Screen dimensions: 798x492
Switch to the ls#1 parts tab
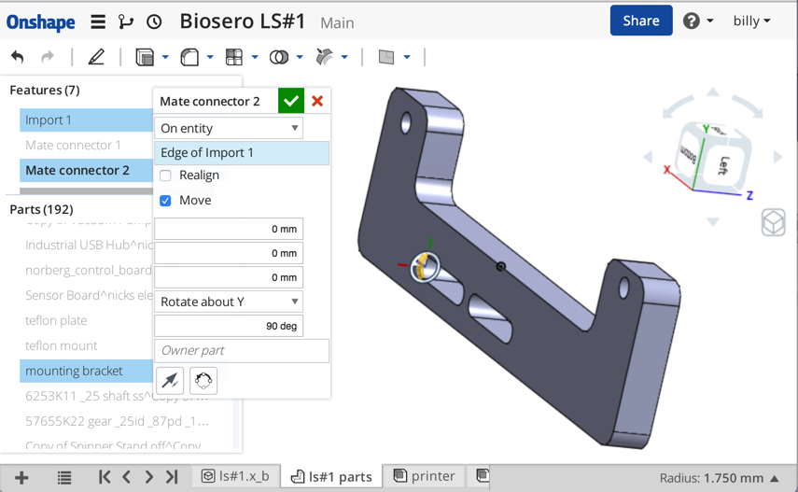(x=330, y=477)
